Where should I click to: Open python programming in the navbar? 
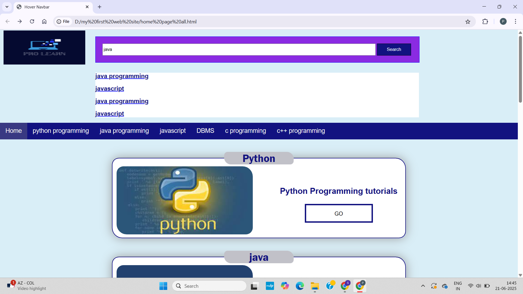pyautogui.click(x=61, y=131)
